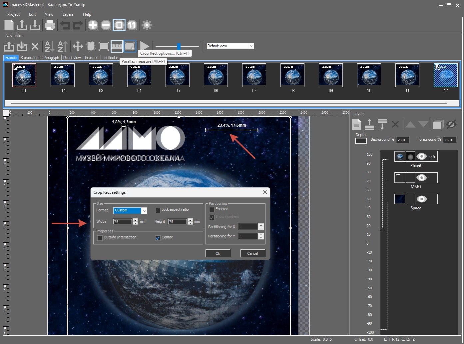Click the Zoom in magnifier icon
The image size is (464, 344).
pos(93,25)
